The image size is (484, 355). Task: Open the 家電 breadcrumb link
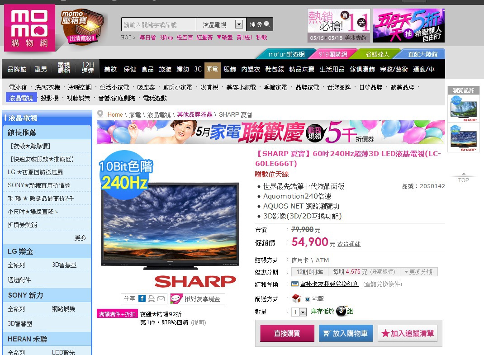point(135,115)
